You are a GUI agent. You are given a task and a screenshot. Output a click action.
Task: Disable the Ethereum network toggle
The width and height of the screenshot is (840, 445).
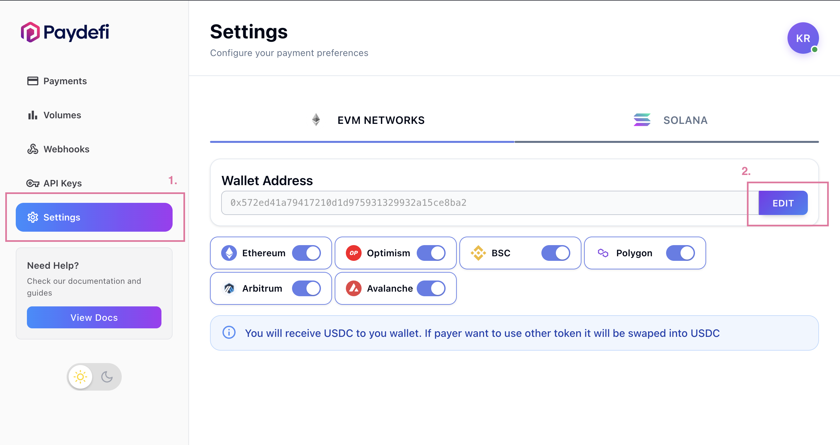tap(306, 253)
